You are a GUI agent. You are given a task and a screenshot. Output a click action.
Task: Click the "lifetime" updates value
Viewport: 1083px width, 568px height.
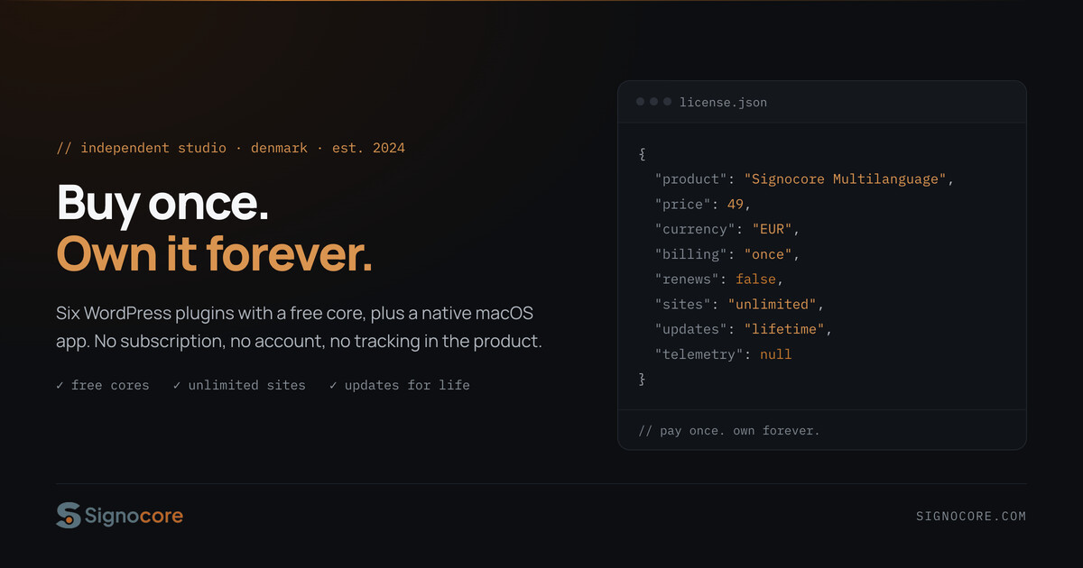coord(784,330)
